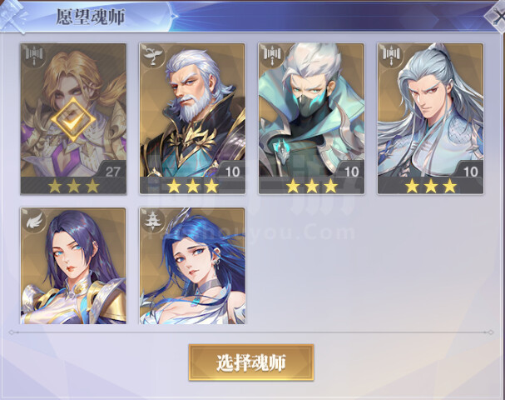
Task: Click the three stars under the masked card
Action: click(312, 186)
